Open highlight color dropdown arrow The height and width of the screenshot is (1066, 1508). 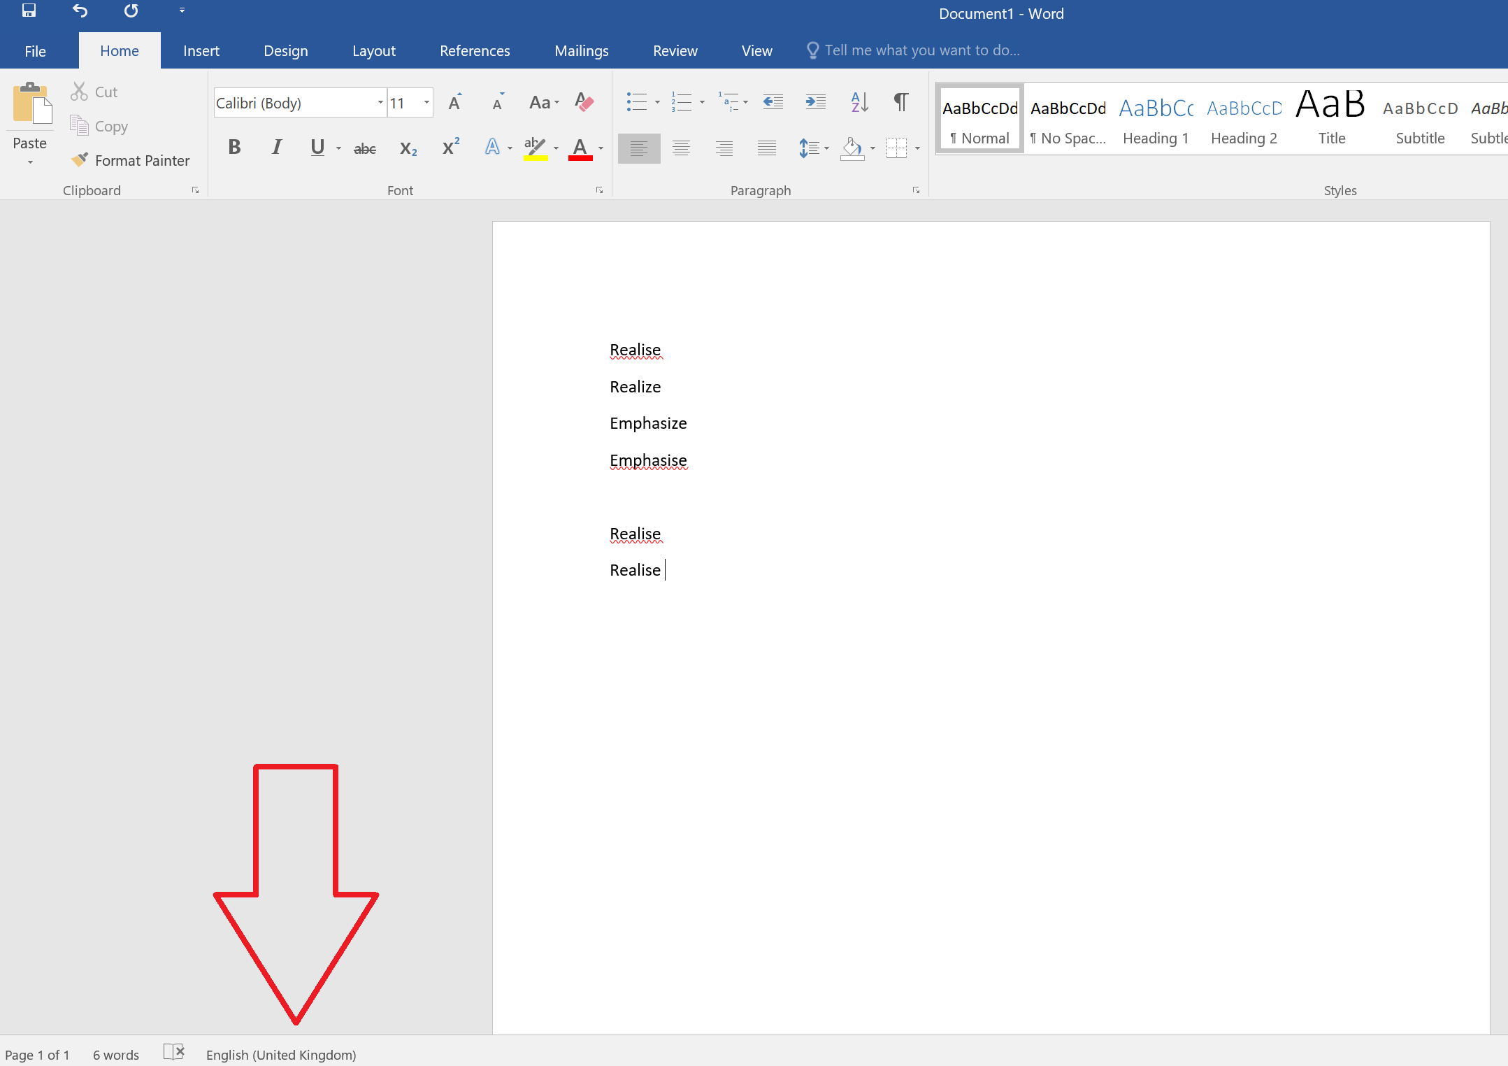pyautogui.click(x=556, y=148)
